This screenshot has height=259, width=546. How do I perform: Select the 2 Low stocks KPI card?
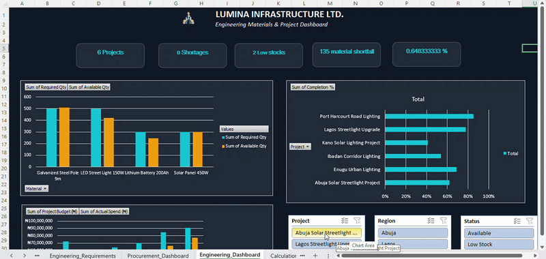click(268, 55)
